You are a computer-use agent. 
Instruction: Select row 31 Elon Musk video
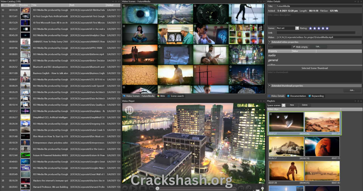coord(60,136)
